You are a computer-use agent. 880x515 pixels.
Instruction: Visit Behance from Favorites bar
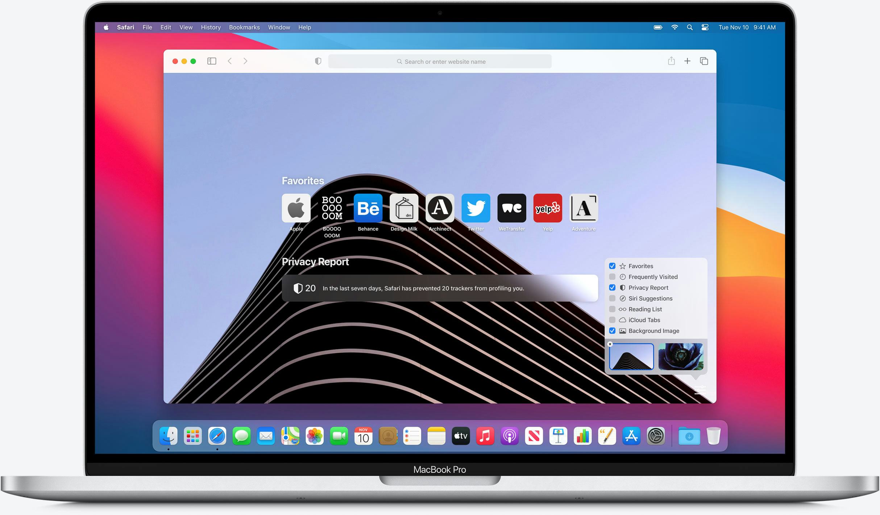(367, 208)
